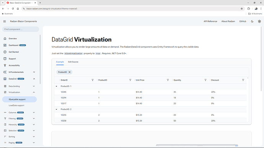The image size is (264, 148).
Task: Select IQueryable support menu item
Action: 20,99
